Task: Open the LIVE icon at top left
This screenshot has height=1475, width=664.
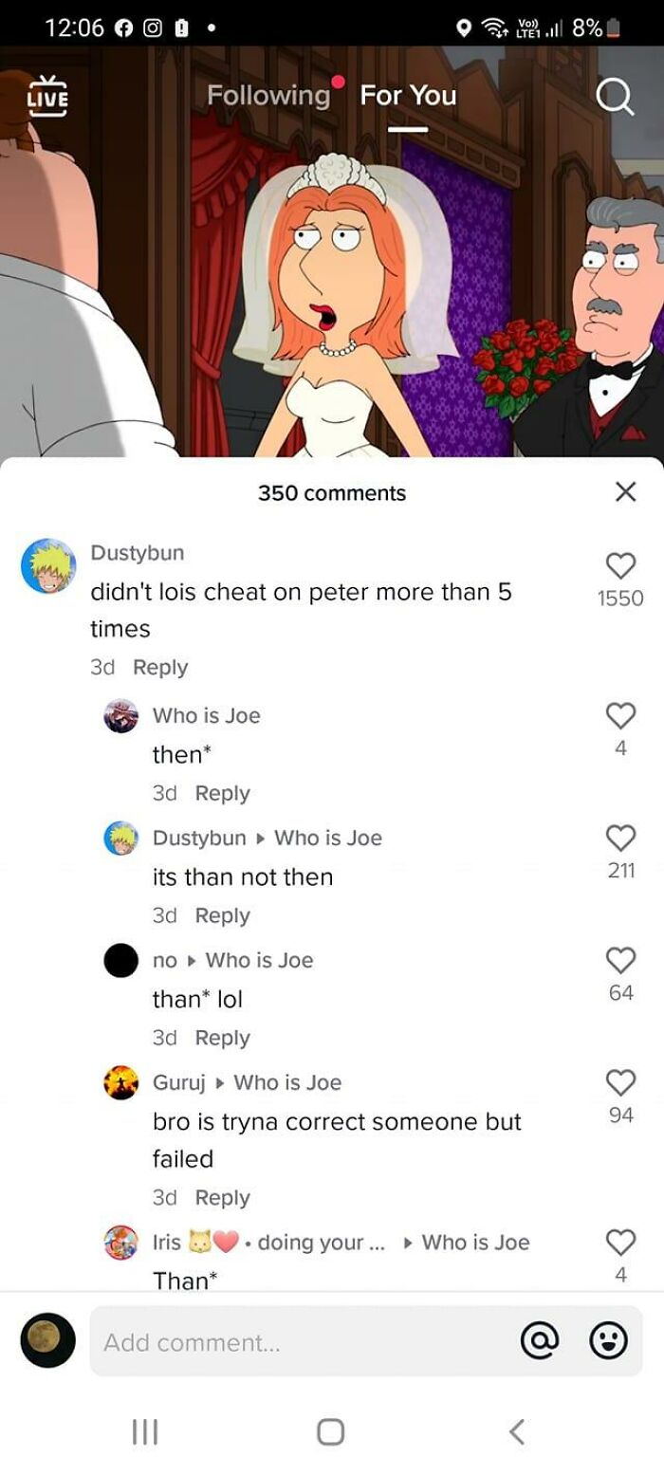Action: [x=47, y=94]
